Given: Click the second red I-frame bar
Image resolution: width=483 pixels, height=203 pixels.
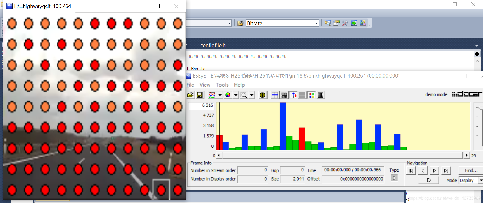Looking at the screenshot, I should click(302, 139).
